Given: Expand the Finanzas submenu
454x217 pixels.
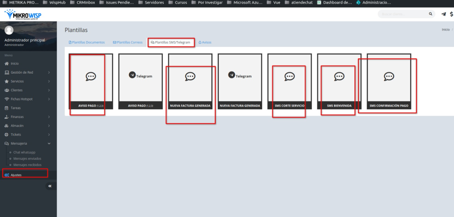Looking at the screenshot, I should (17, 117).
